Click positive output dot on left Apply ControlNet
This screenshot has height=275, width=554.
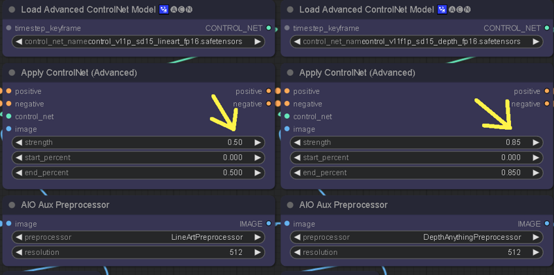pyautogui.click(x=269, y=91)
